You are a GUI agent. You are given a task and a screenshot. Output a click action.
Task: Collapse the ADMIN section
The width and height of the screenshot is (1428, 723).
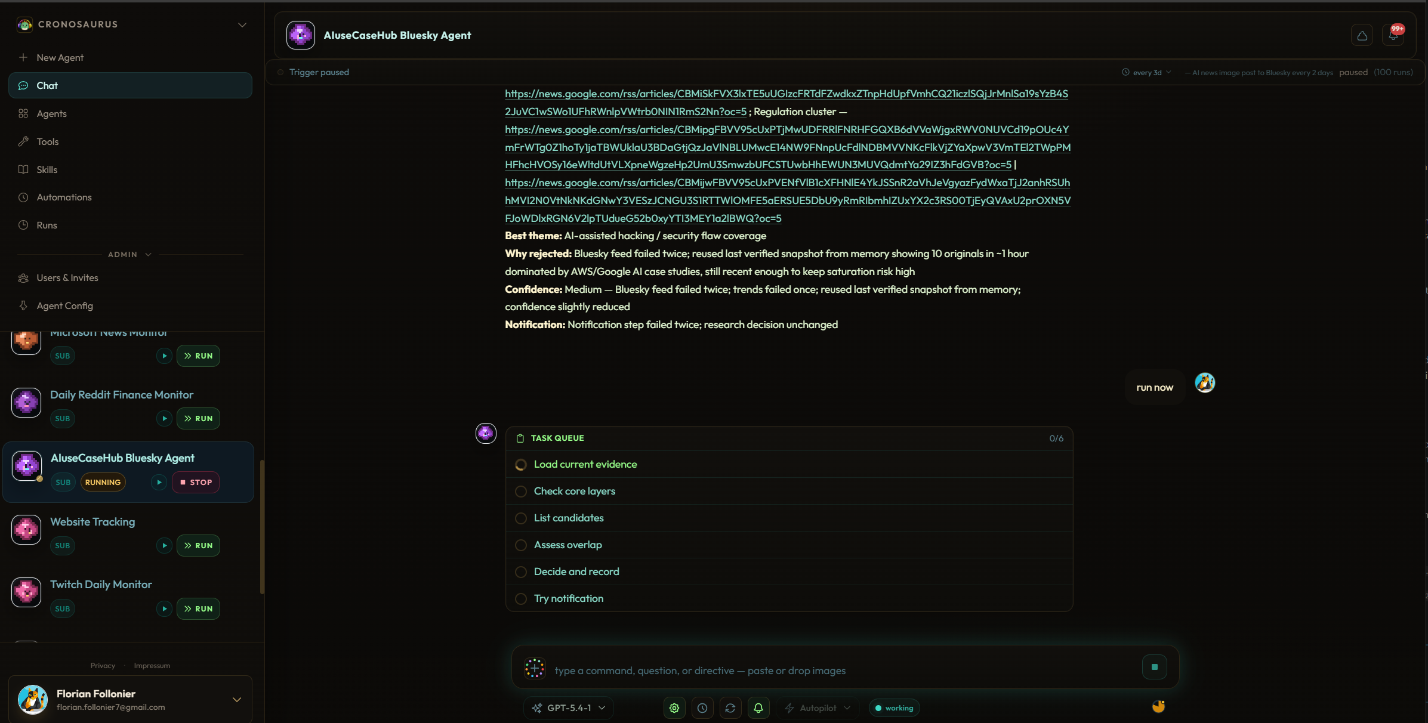pyautogui.click(x=129, y=255)
